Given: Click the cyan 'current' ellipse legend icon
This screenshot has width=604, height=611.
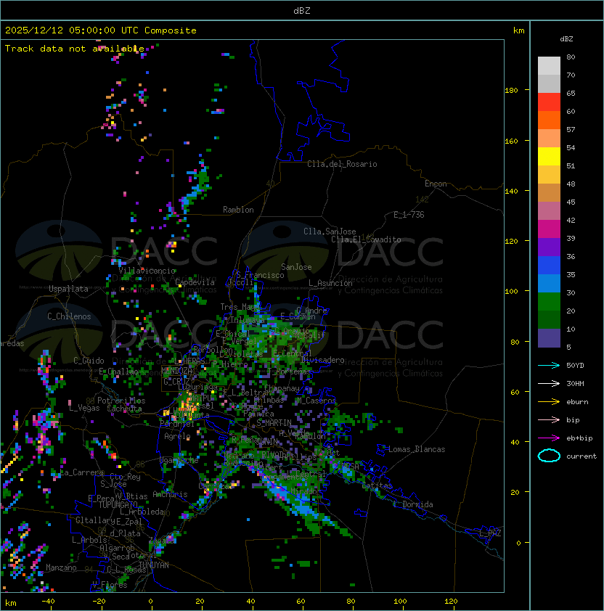Looking at the screenshot, I should [549, 456].
